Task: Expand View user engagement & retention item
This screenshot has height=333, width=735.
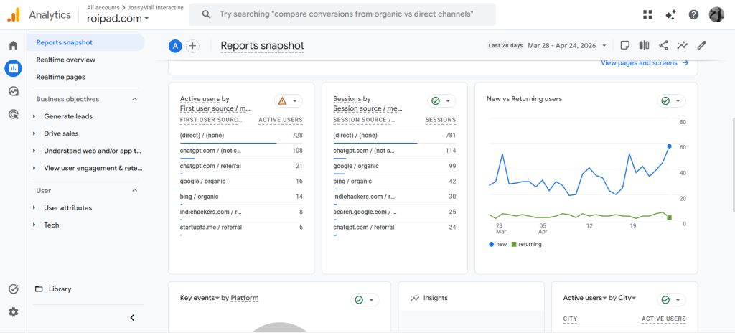Action: point(34,168)
